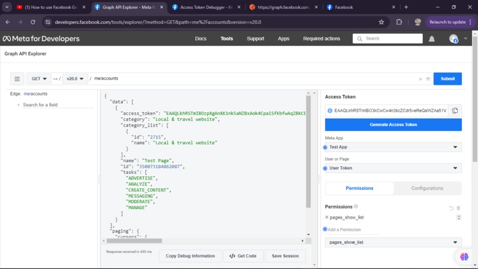Open Required actions
The height and width of the screenshot is (269, 478).
click(x=321, y=39)
